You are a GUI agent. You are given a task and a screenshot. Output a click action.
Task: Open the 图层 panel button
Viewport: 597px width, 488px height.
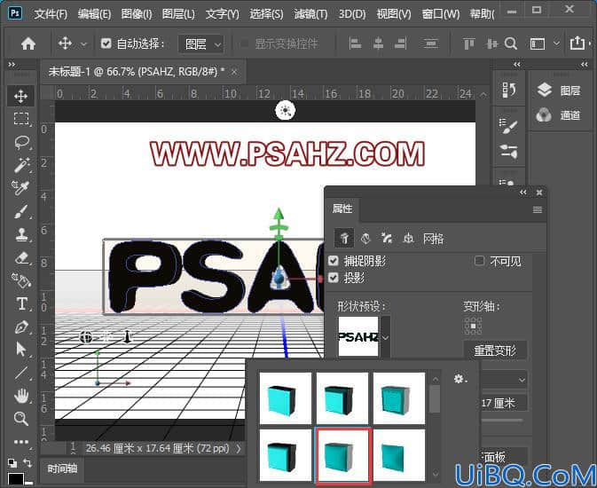(559, 91)
